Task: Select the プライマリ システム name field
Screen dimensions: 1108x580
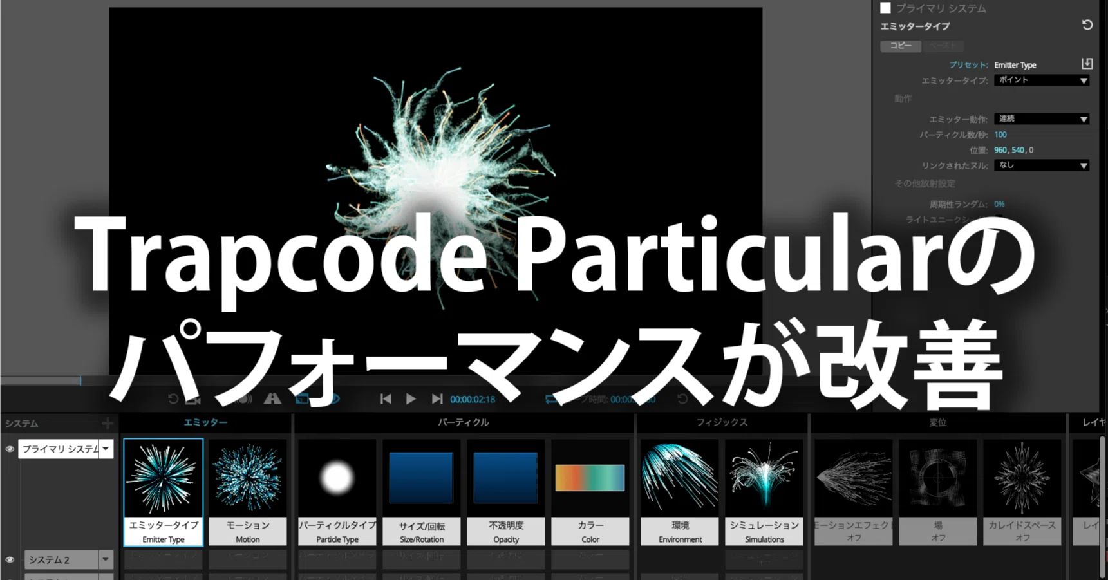Action: (59, 449)
